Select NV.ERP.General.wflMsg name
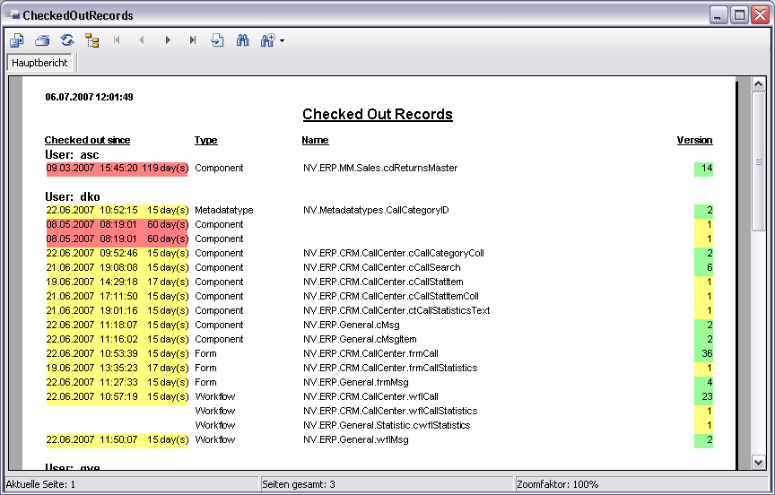Image resolution: width=775 pixels, height=495 pixels. point(356,439)
